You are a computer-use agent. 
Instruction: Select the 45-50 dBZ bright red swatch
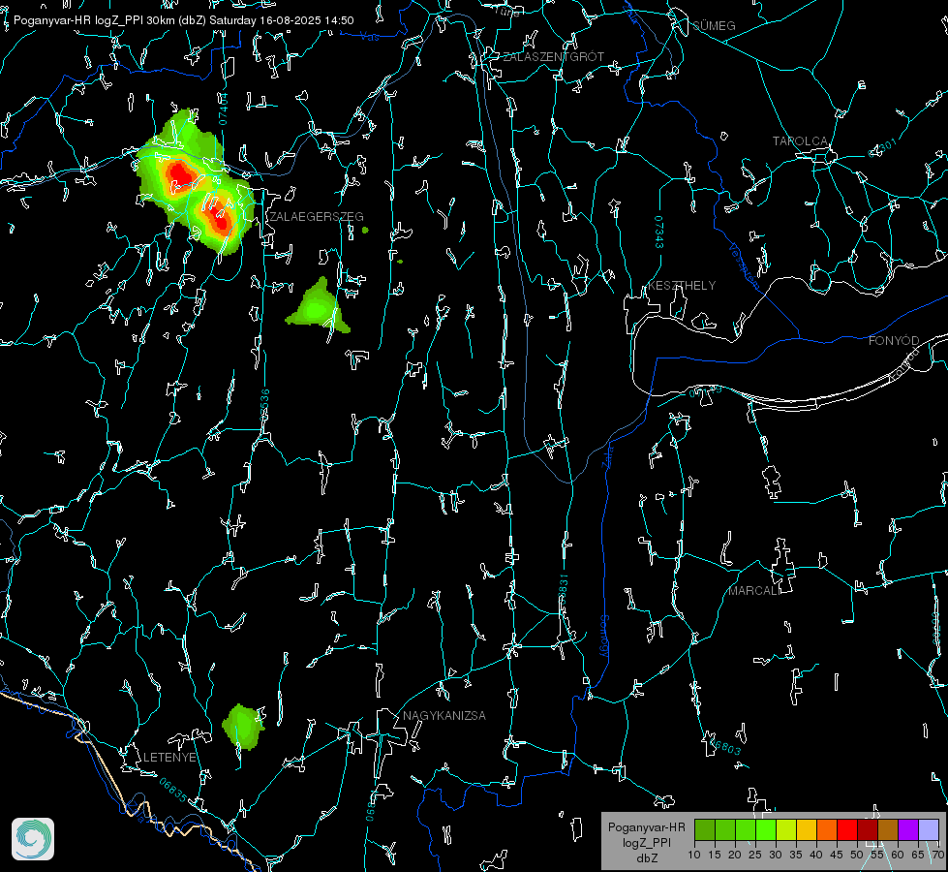click(847, 829)
